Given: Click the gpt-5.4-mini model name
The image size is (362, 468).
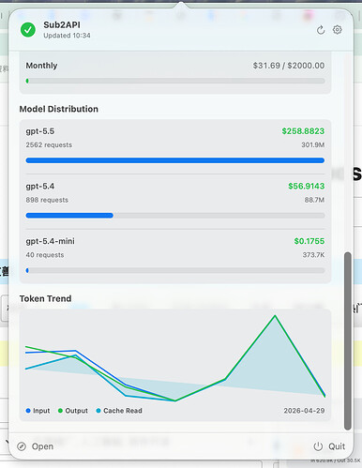Looking at the screenshot, I should pyautogui.click(x=50, y=241).
